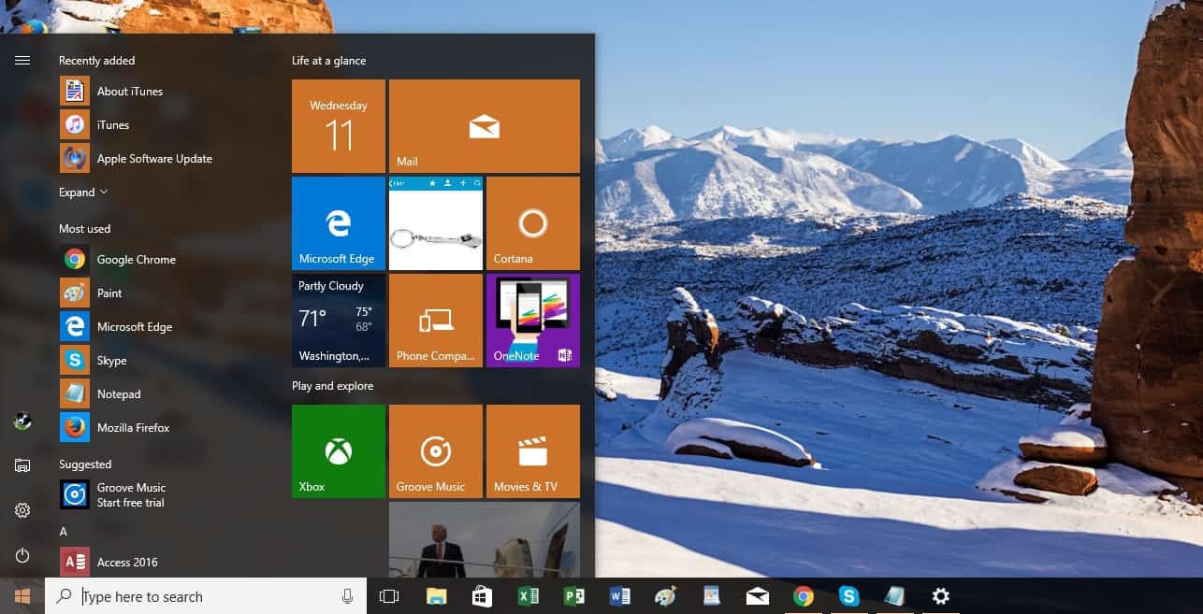This screenshot has width=1203, height=614.
Task: Click the Windows Start button
Action: pos(22,596)
